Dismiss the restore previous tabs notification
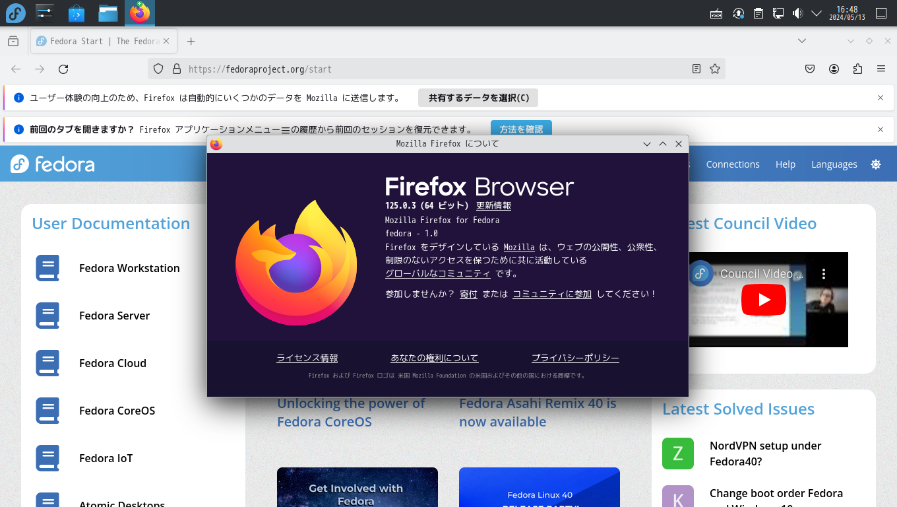897x507 pixels. (x=881, y=129)
